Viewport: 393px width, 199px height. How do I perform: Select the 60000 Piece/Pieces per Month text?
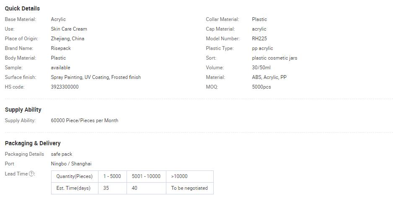85,120
